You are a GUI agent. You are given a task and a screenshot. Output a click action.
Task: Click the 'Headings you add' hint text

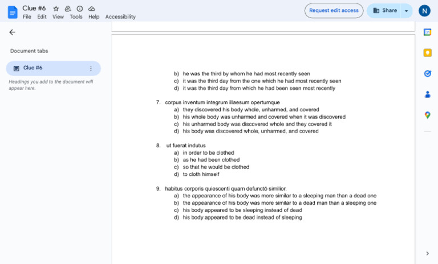[51, 85]
